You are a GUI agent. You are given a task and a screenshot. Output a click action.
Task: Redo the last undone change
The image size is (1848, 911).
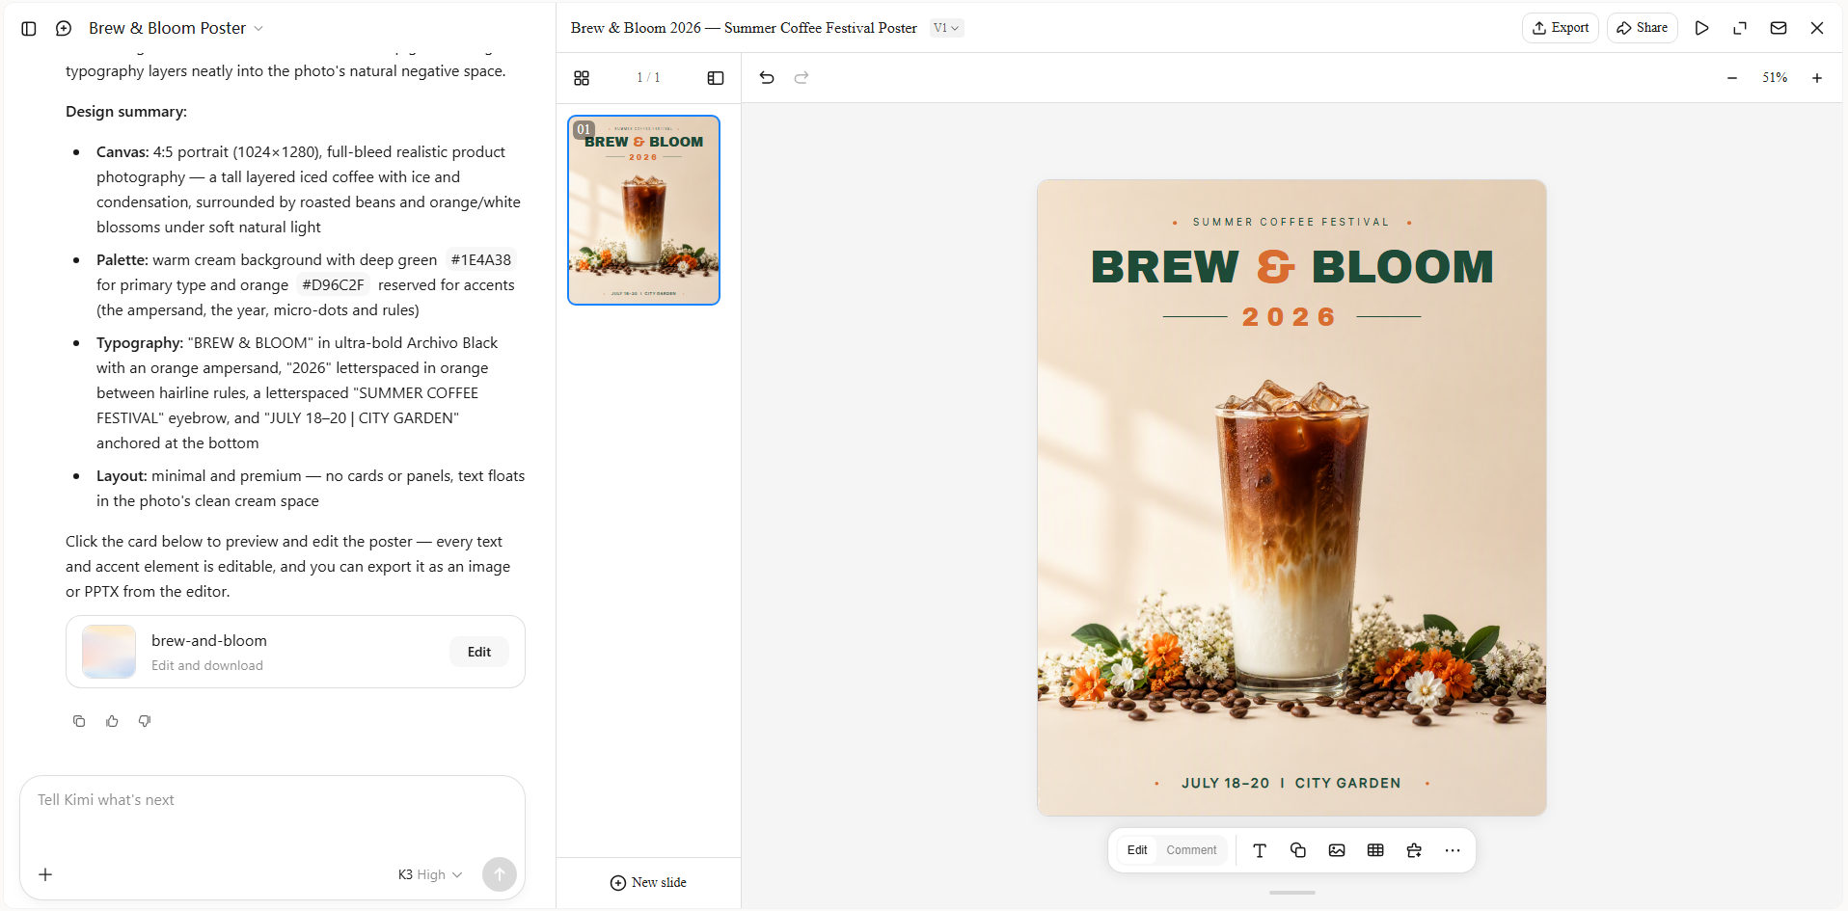802,78
